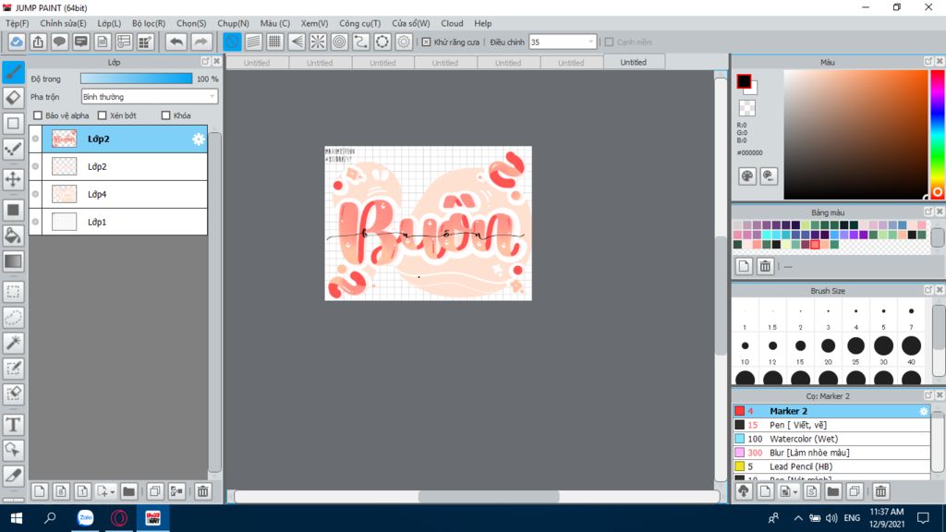
Task: Open settings gear on highlighted Lớp2 layer
Action: [x=199, y=139]
